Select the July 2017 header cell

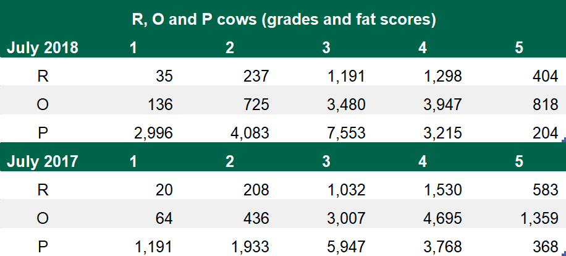click(43, 161)
